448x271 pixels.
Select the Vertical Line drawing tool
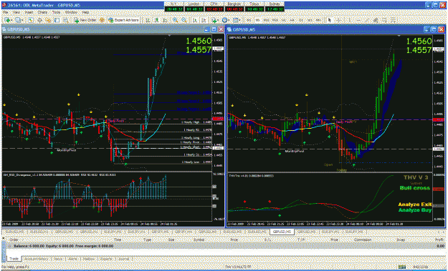[350, 20]
